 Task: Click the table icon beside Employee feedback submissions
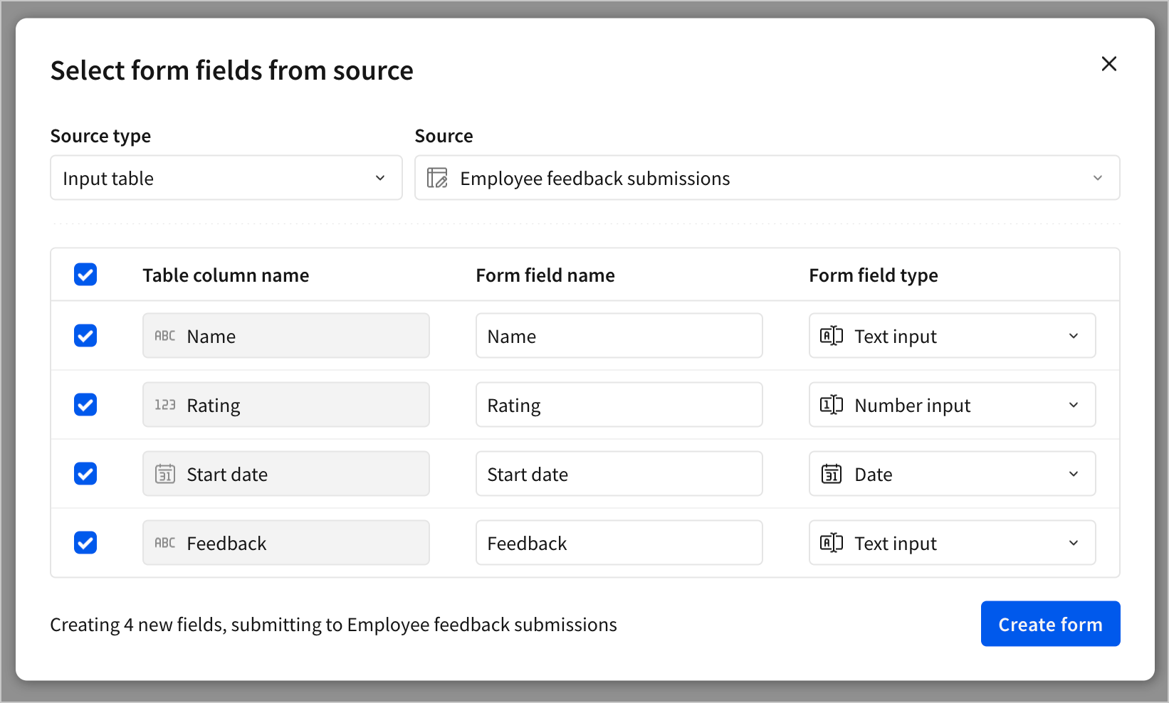click(x=436, y=178)
